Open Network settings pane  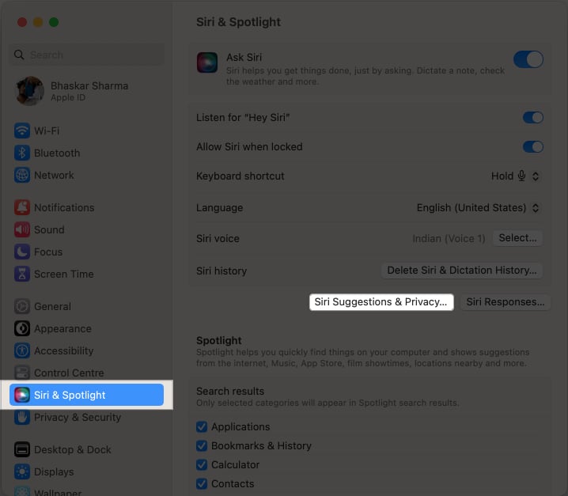[86, 175]
